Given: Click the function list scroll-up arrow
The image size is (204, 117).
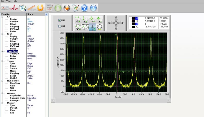Looking at the screenshot, I should 46,14.
